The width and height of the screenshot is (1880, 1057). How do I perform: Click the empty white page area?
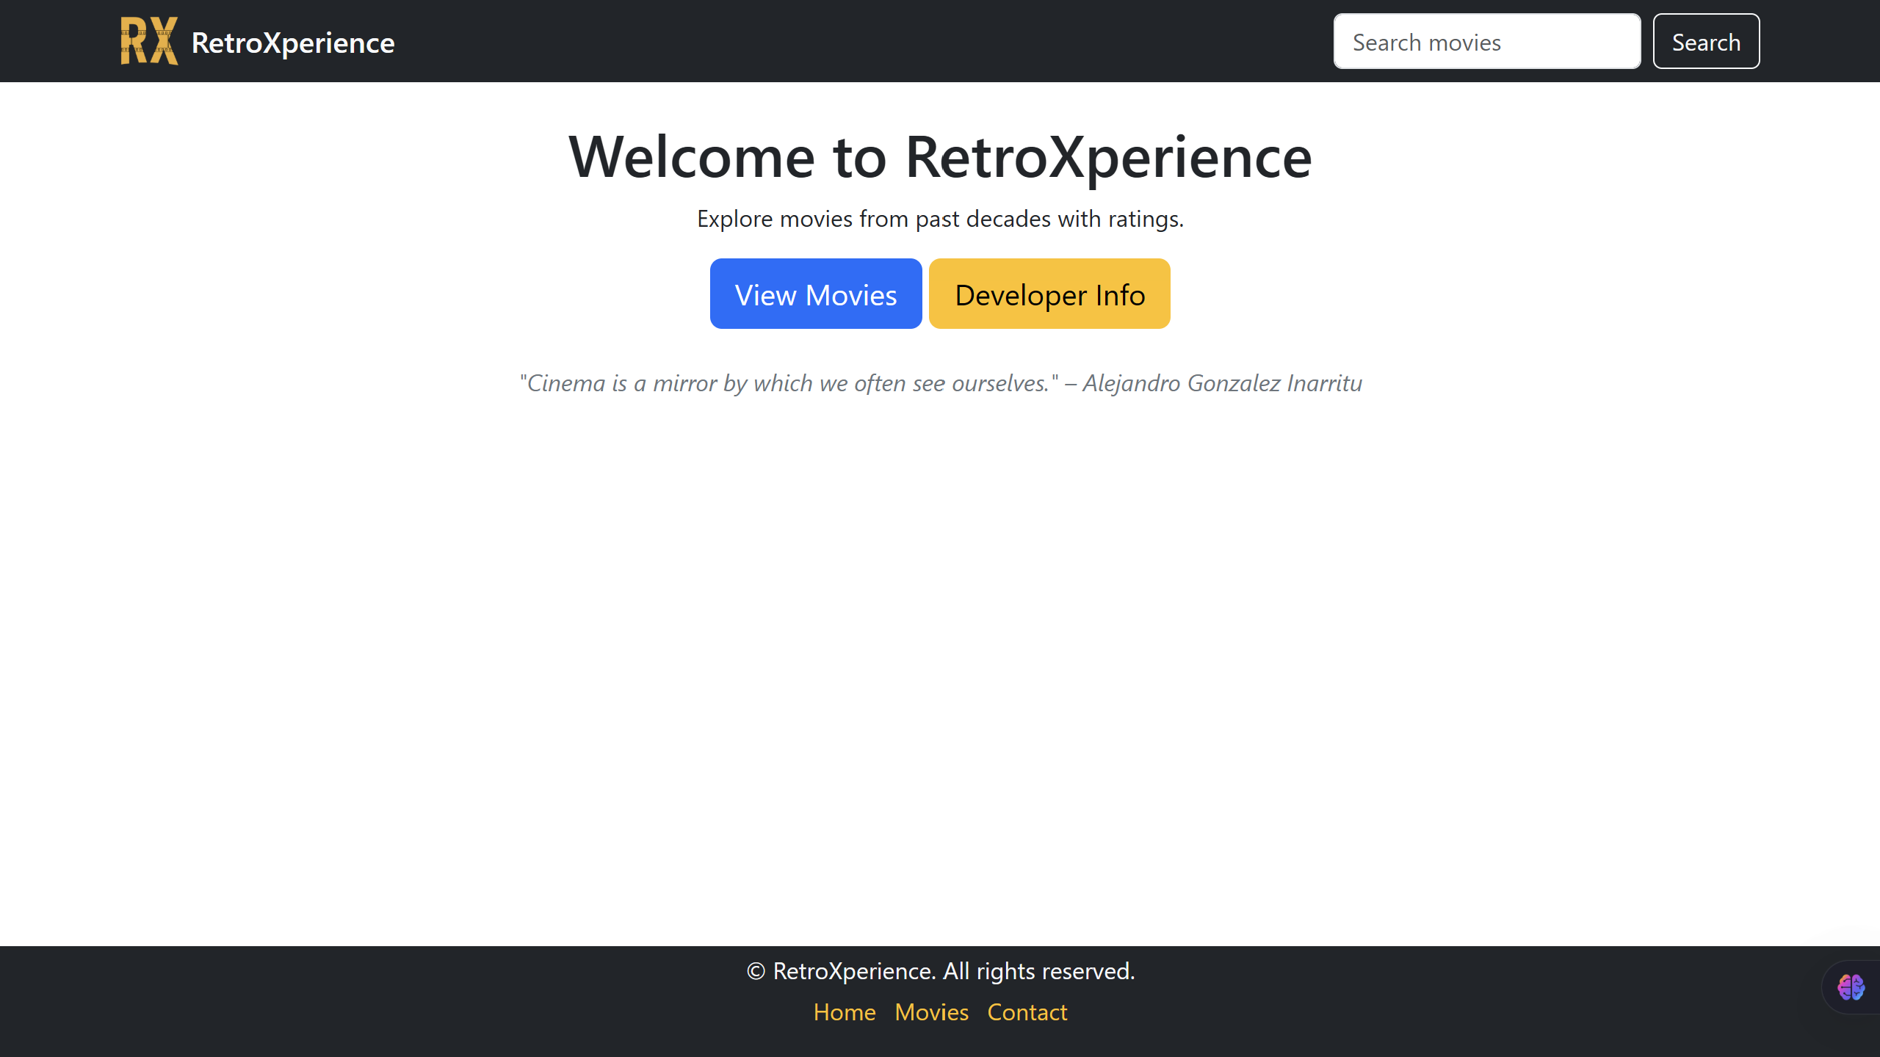tap(940, 661)
